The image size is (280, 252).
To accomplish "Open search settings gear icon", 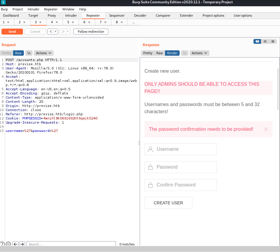I will pos(9,244).
